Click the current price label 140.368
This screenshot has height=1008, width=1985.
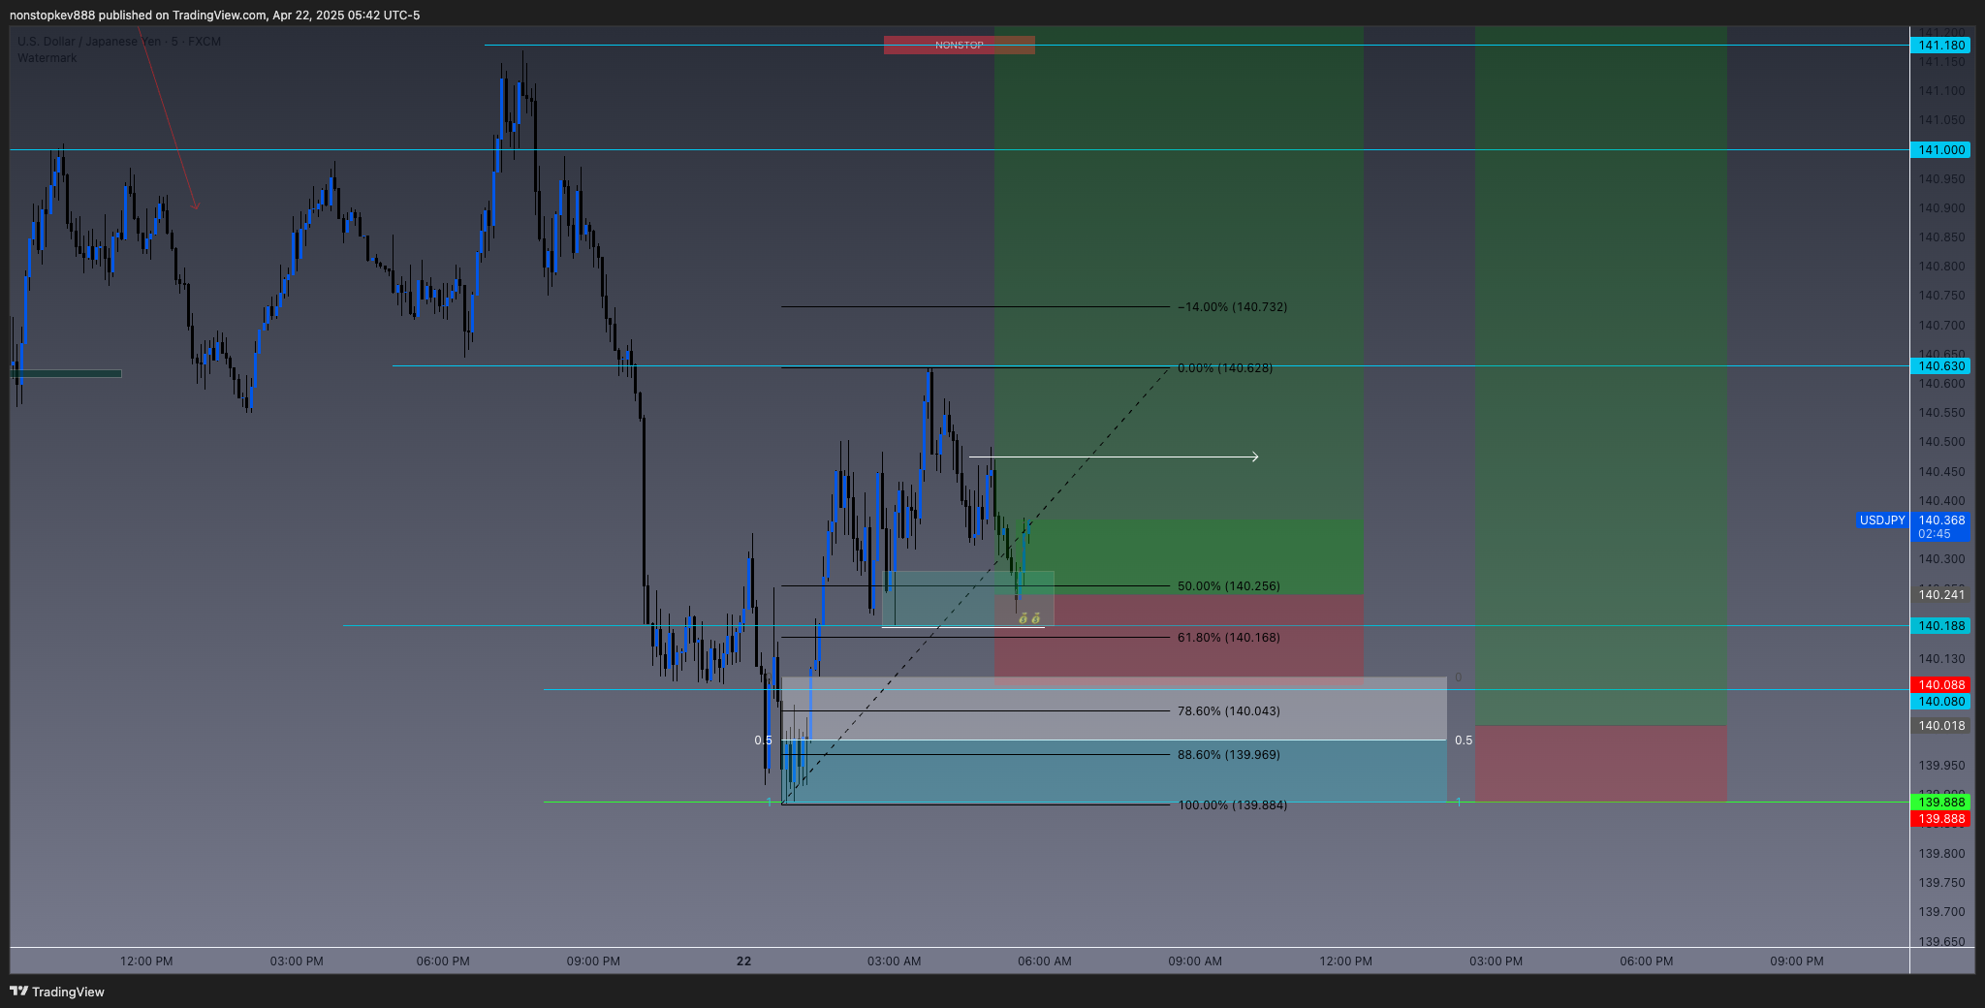click(x=1941, y=520)
